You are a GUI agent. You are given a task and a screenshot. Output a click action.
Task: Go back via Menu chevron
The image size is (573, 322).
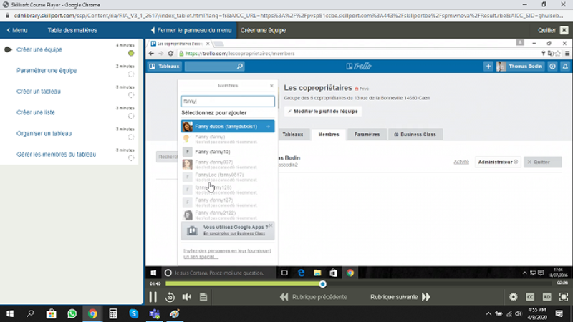click(17, 30)
